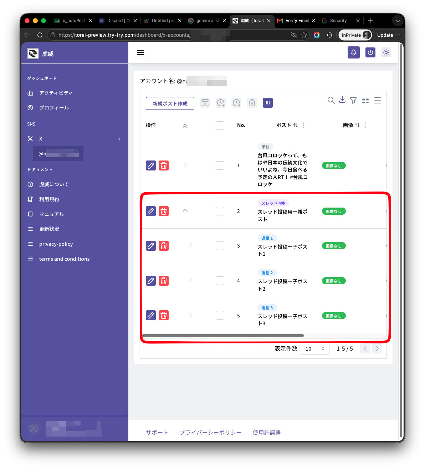Check the box for post 4

click(220, 281)
